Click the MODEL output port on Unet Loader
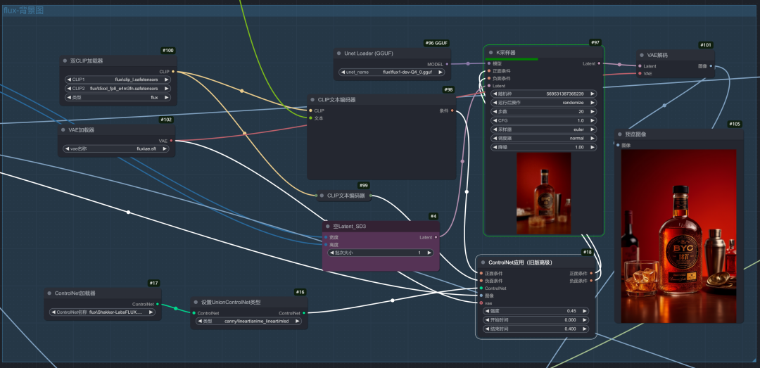The height and width of the screenshot is (368, 760). point(447,64)
